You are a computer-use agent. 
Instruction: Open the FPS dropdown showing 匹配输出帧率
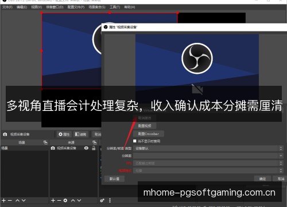208,163
